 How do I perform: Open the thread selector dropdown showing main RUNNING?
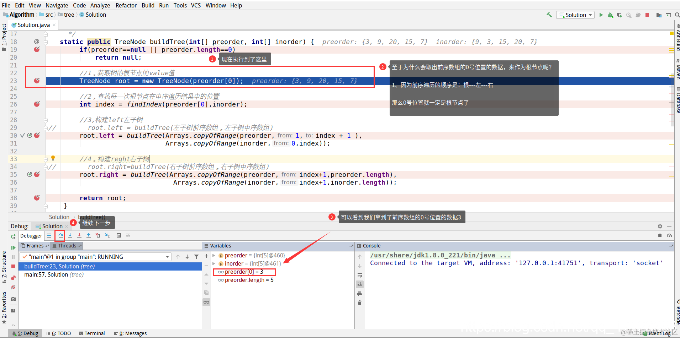[96, 257]
